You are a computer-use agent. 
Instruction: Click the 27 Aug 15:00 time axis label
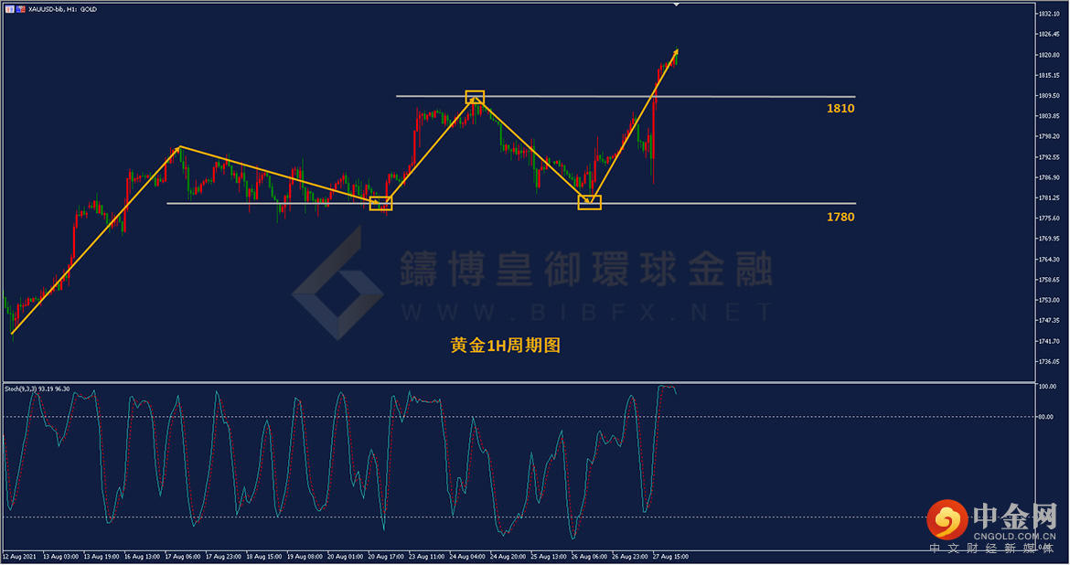pyautogui.click(x=670, y=557)
